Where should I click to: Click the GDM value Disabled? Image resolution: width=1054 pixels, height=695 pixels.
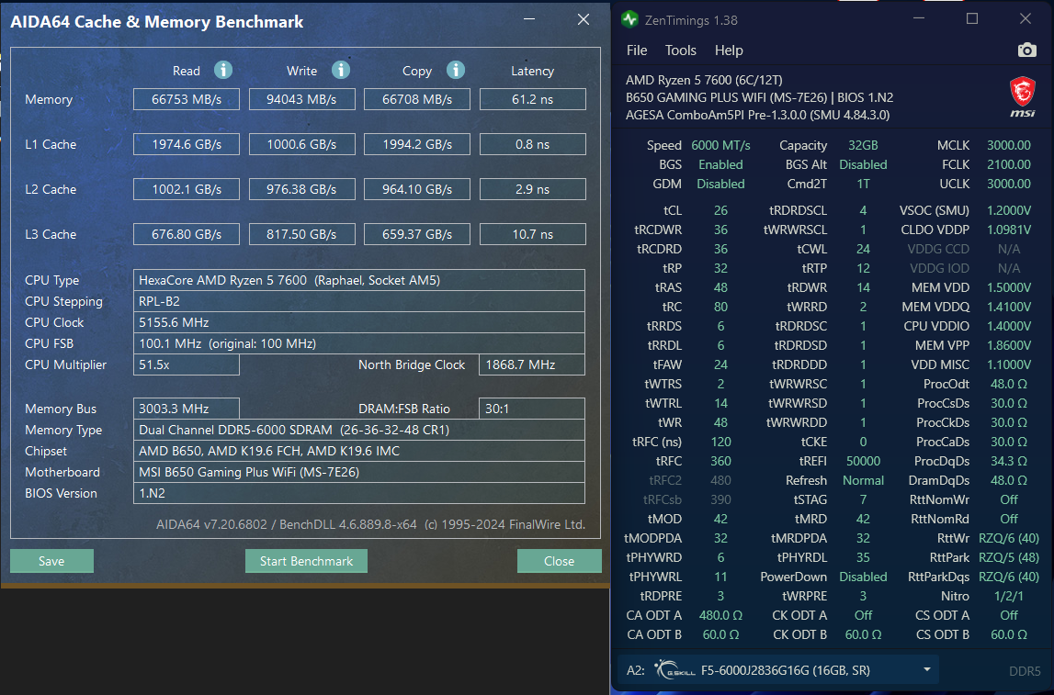pyautogui.click(x=720, y=184)
